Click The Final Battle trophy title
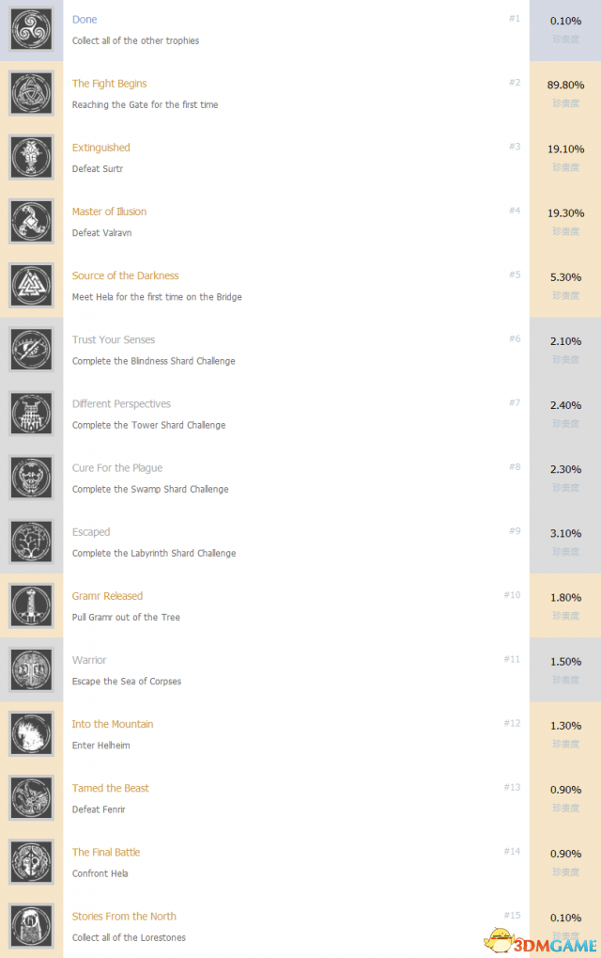601x958 pixels. (105, 853)
